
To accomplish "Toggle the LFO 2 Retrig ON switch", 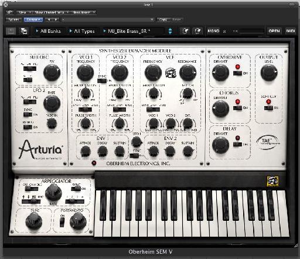I will click(x=28, y=127).
